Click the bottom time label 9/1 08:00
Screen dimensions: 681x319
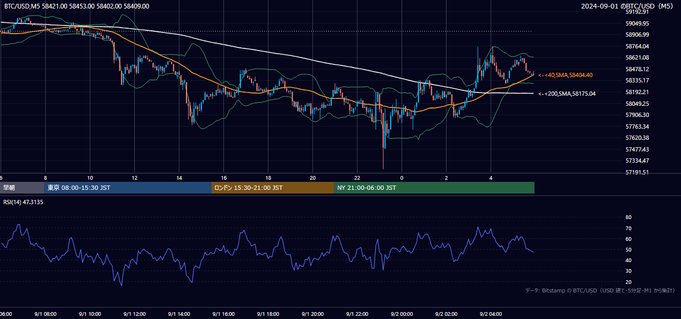(x=45, y=314)
